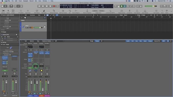Expand the Settings section in inspector

point(2,42)
